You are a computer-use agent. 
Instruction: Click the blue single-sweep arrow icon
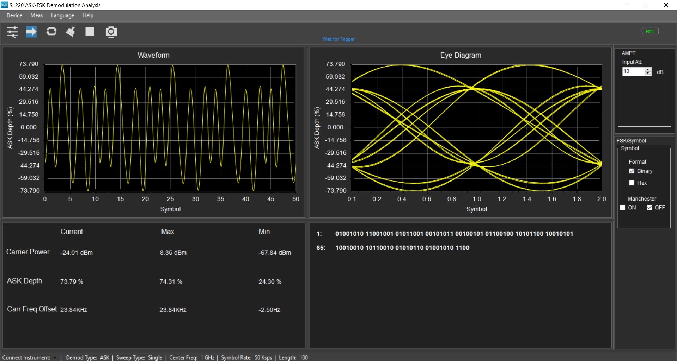coord(31,32)
